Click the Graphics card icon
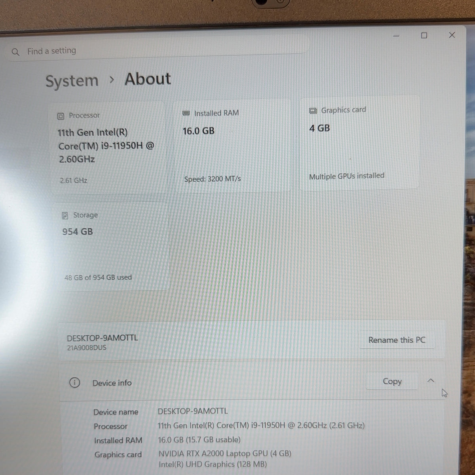475x475 pixels. point(313,111)
